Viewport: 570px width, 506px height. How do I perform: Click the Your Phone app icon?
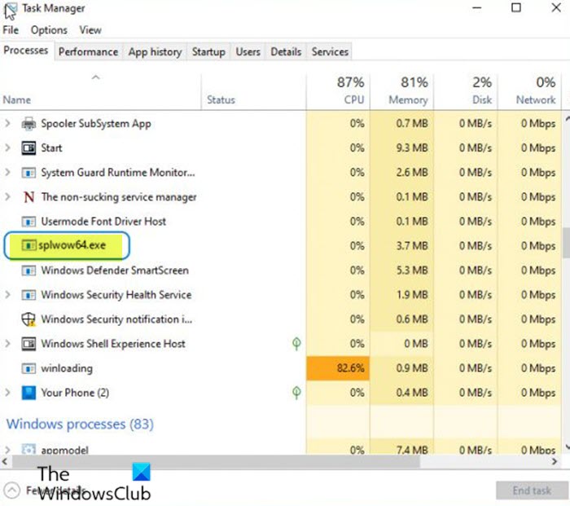click(28, 393)
